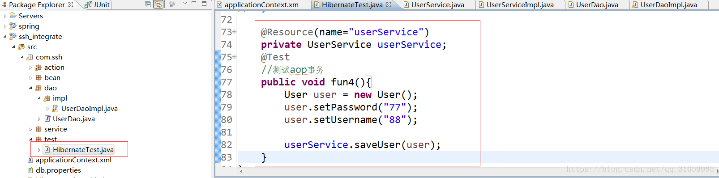Select db.properties in Package Explorer

tap(59, 170)
